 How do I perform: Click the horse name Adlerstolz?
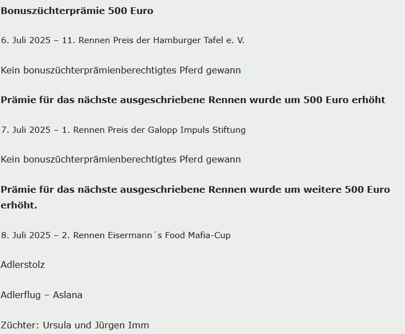23,265
